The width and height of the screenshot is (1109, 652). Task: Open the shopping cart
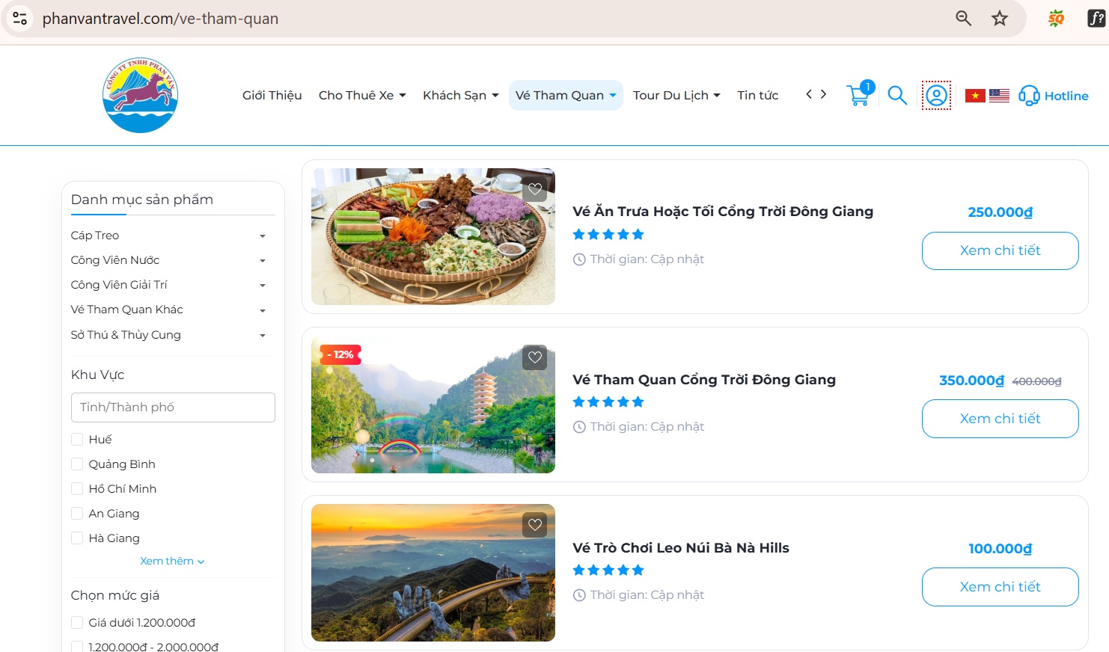(858, 95)
